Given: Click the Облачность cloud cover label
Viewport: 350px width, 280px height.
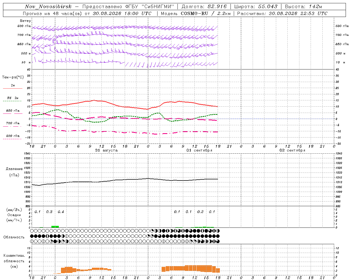Looking at the screenshot, I should [14, 237].
